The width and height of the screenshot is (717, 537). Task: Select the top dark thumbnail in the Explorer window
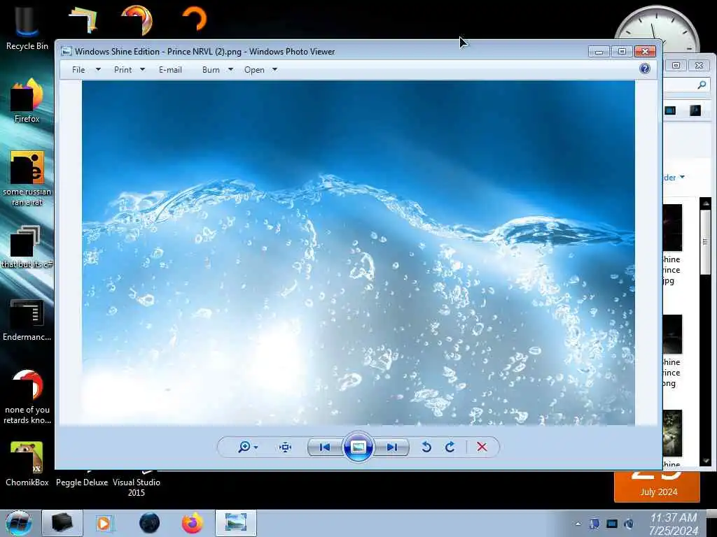tap(672, 227)
